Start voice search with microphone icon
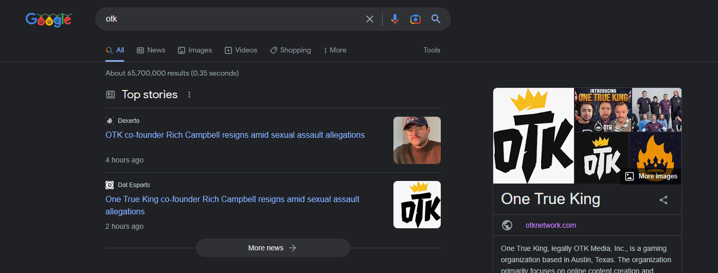The height and width of the screenshot is (273, 718). [x=394, y=19]
